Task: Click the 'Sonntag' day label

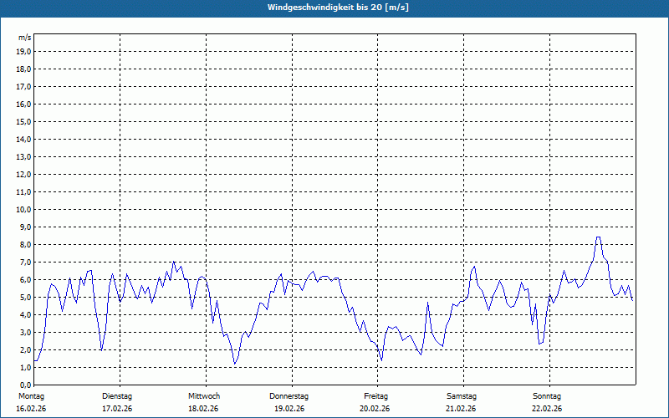Action: (x=547, y=396)
